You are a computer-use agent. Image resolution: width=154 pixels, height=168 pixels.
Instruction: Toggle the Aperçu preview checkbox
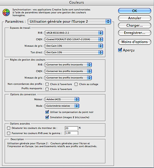click(120, 50)
